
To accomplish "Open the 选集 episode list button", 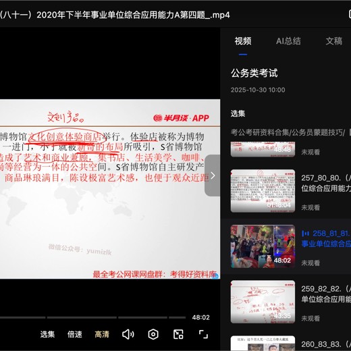I will (x=47, y=334).
